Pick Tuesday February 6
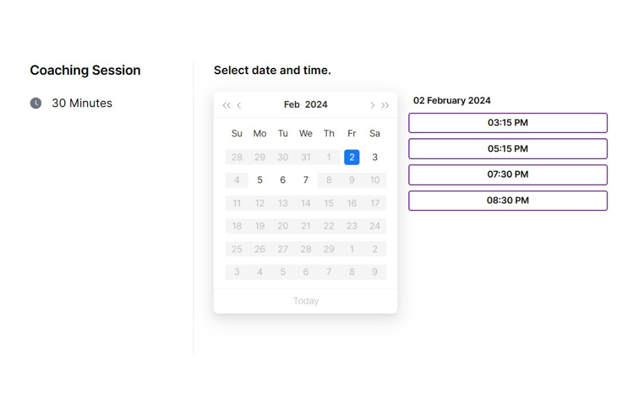Screen dimensions: 634x412 coord(283,180)
